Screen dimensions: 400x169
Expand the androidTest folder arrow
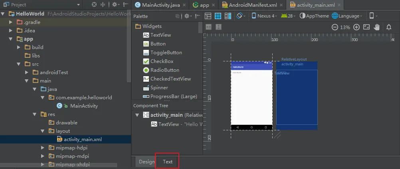26,73
